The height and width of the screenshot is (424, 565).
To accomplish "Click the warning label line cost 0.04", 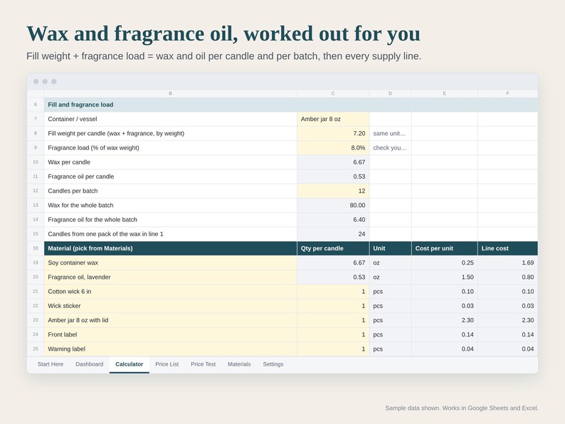I will [507, 349].
